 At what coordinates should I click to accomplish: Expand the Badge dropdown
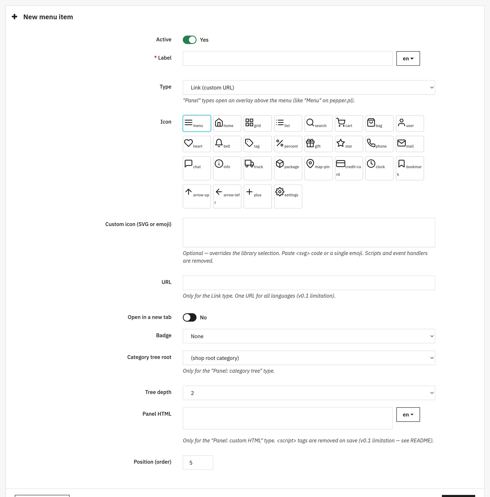[x=309, y=336]
